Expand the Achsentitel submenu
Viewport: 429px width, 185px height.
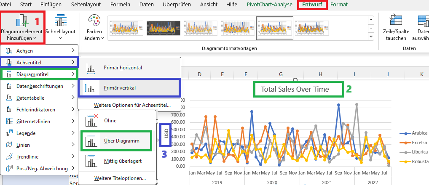[40, 63]
